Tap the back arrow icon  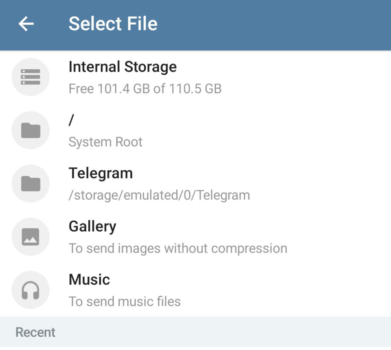[26, 24]
